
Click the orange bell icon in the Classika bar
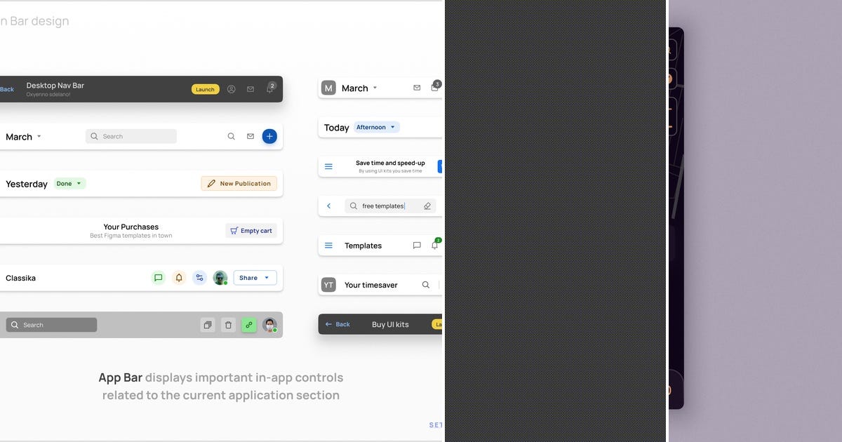pos(179,278)
